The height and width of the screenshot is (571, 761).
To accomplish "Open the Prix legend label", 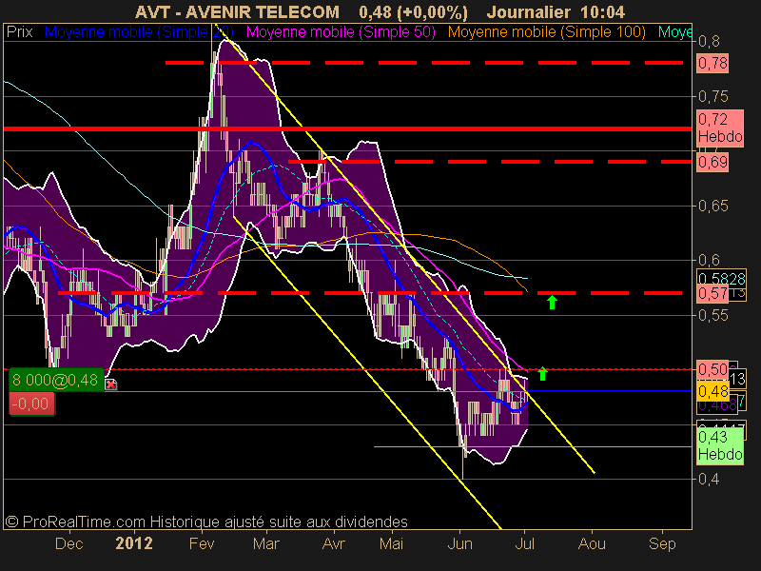I will pos(19,32).
